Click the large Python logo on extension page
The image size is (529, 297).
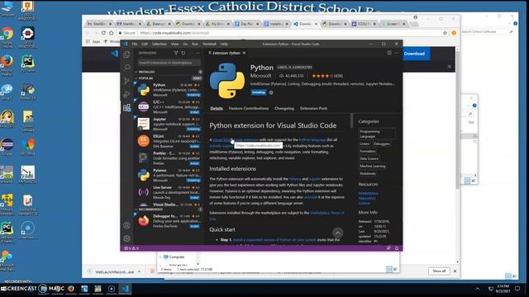coord(227,81)
